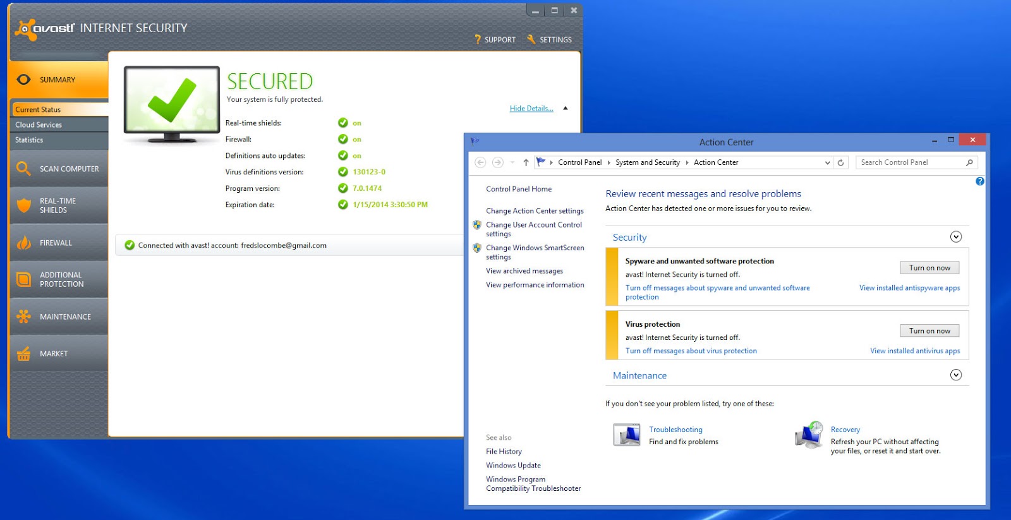The width and height of the screenshot is (1011, 520).
Task: Turn on spyware and unwanted software protection
Action: (929, 268)
